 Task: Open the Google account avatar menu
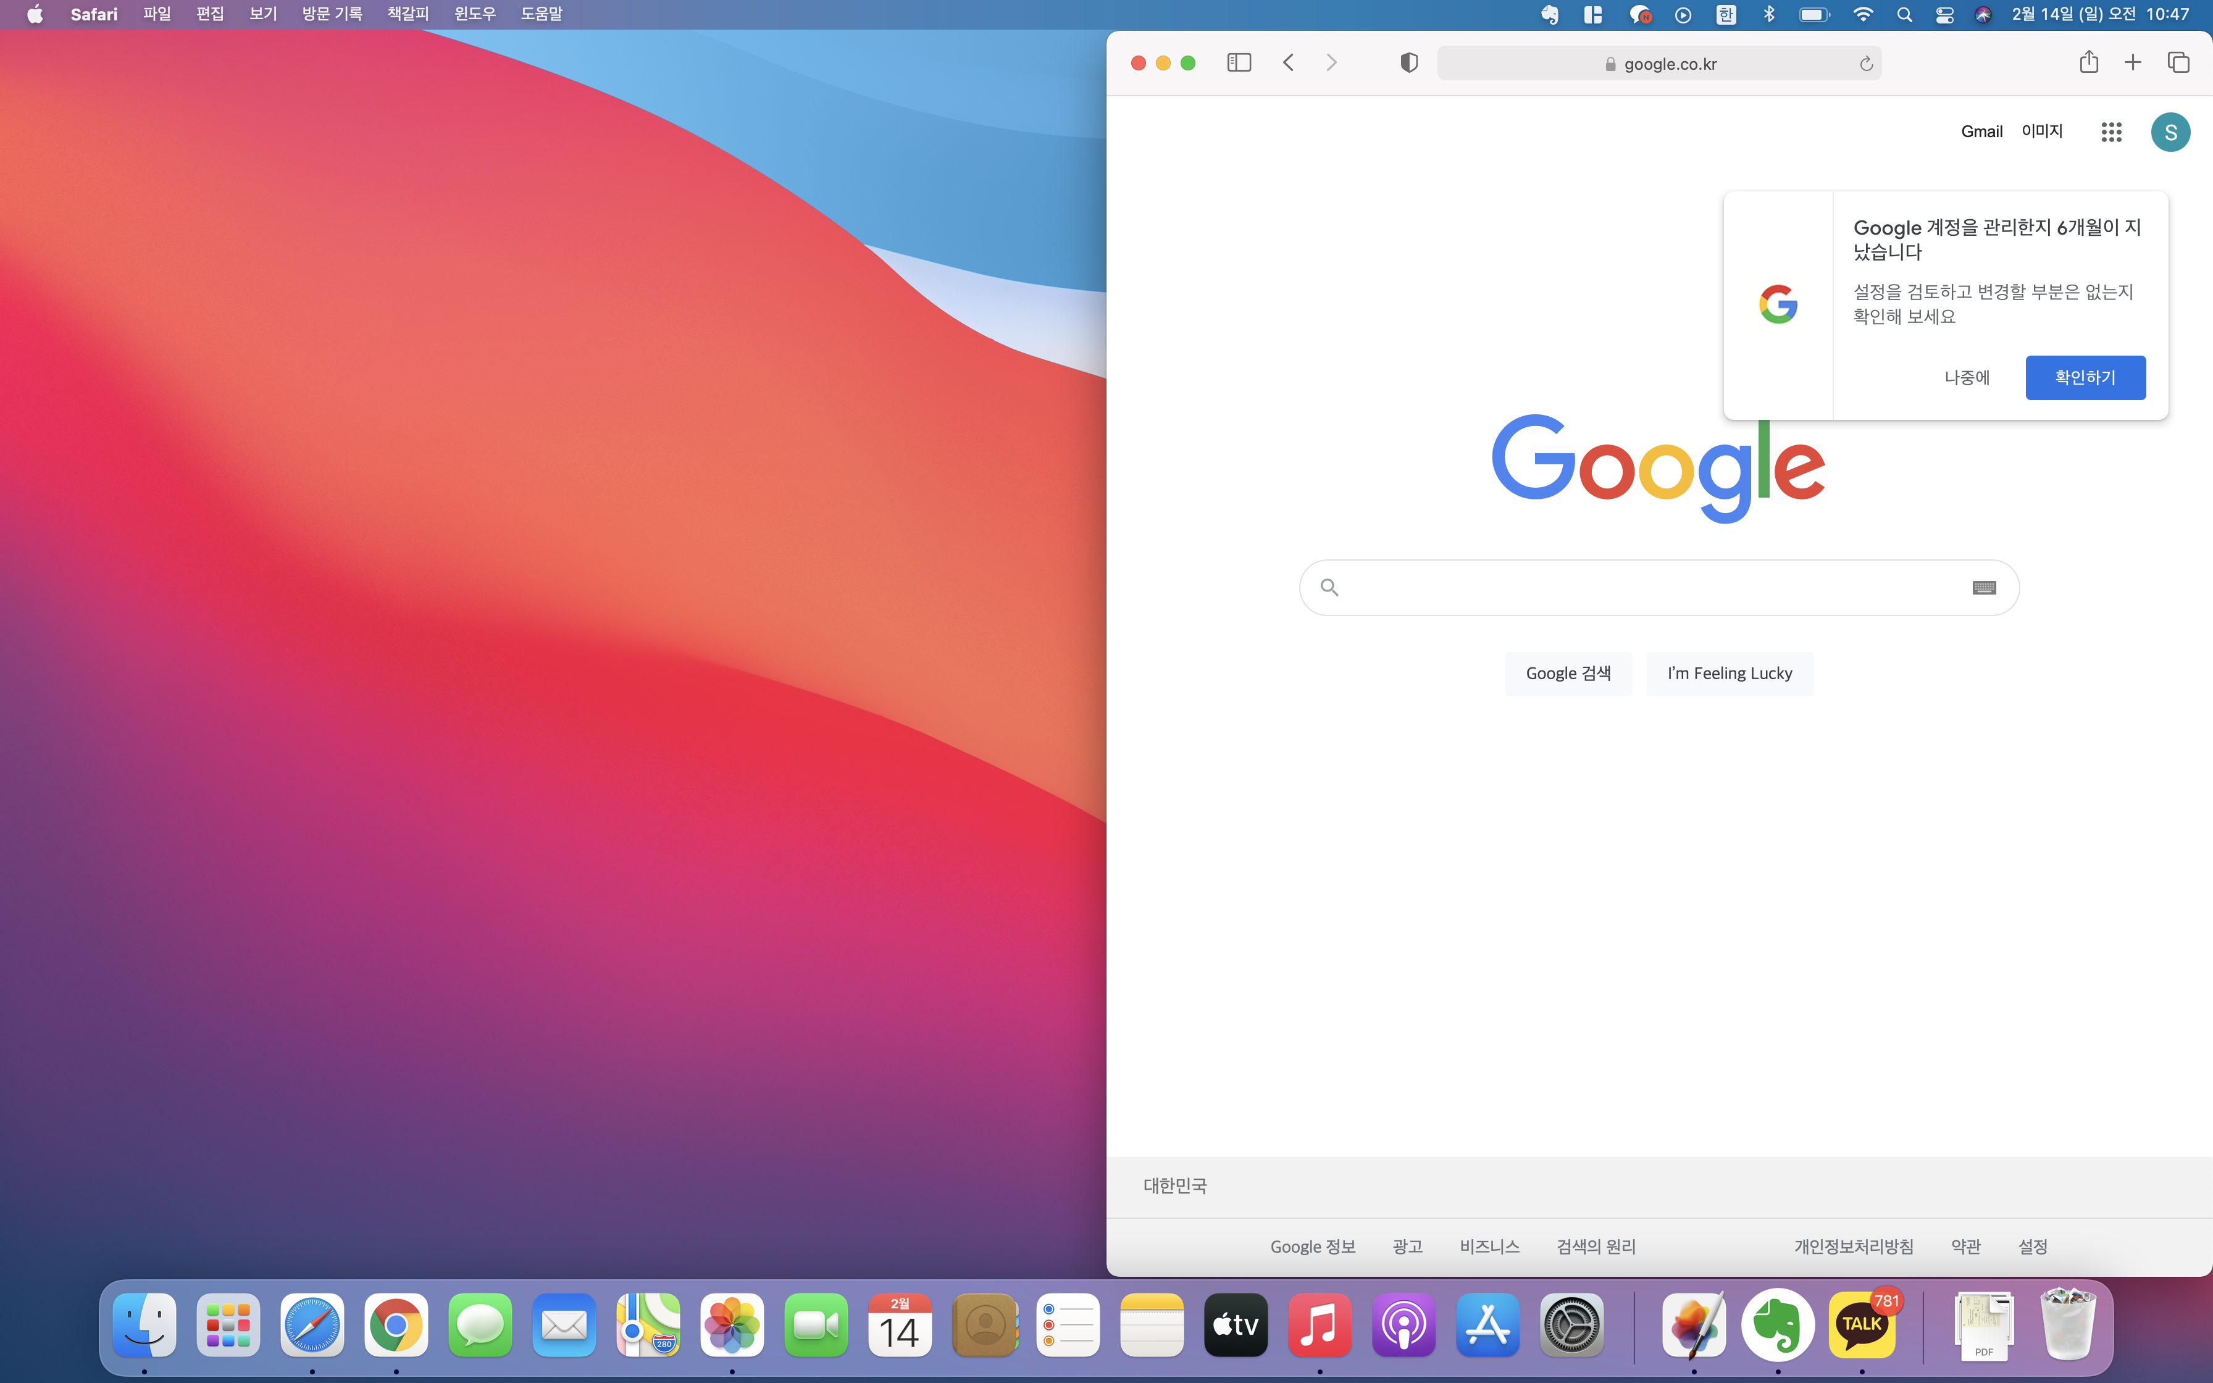click(x=2170, y=132)
